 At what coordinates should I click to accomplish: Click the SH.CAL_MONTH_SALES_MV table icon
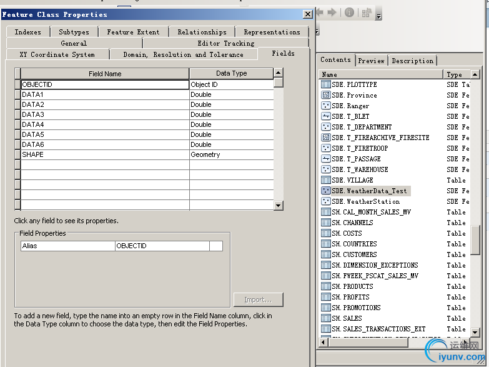pos(326,212)
